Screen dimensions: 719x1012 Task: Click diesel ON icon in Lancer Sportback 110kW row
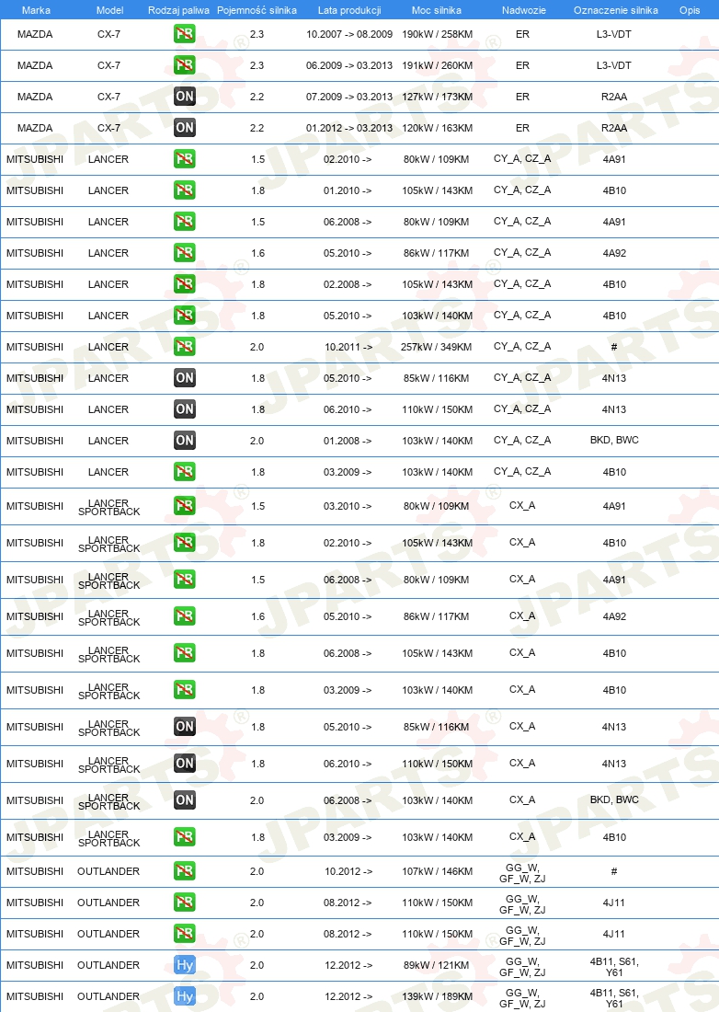(185, 764)
